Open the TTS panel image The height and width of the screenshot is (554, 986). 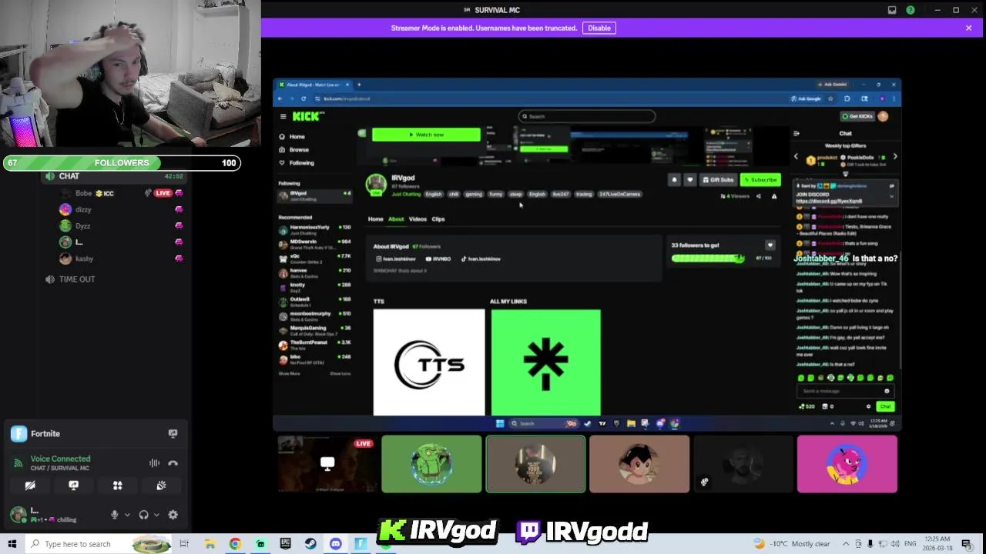point(429,362)
